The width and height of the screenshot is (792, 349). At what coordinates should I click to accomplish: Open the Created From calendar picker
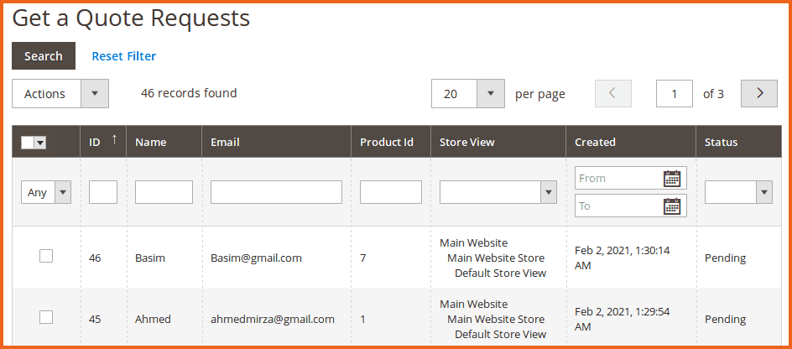[x=671, y=178]
